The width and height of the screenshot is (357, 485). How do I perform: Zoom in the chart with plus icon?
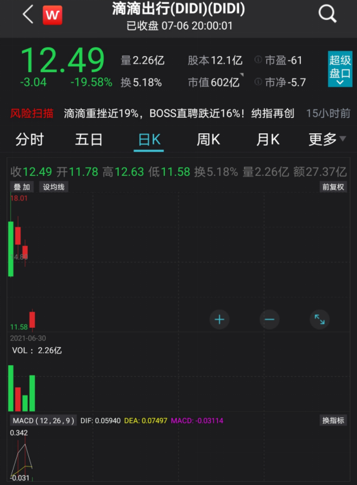tap(219, 319)
